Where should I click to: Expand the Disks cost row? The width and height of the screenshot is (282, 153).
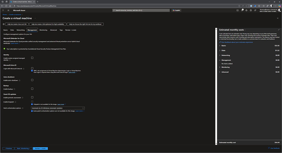[x=249, y=51]
